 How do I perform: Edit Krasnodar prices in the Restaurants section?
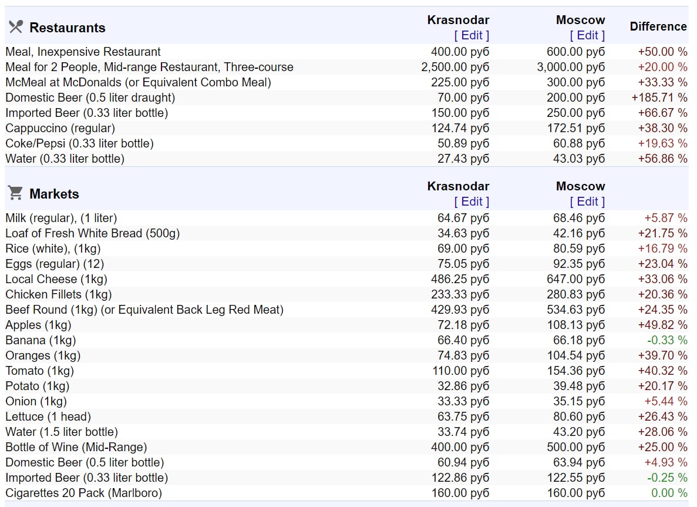click(x=471, y=36)
